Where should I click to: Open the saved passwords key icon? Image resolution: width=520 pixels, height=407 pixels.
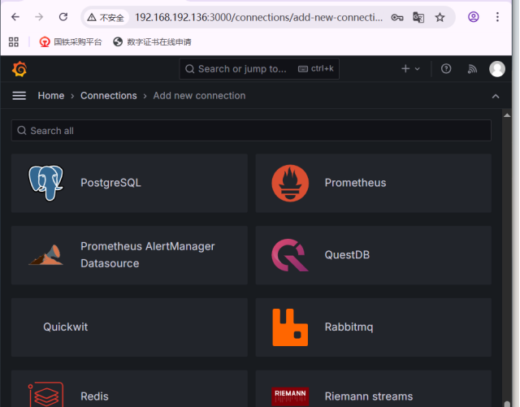click(x=397, y=17)
